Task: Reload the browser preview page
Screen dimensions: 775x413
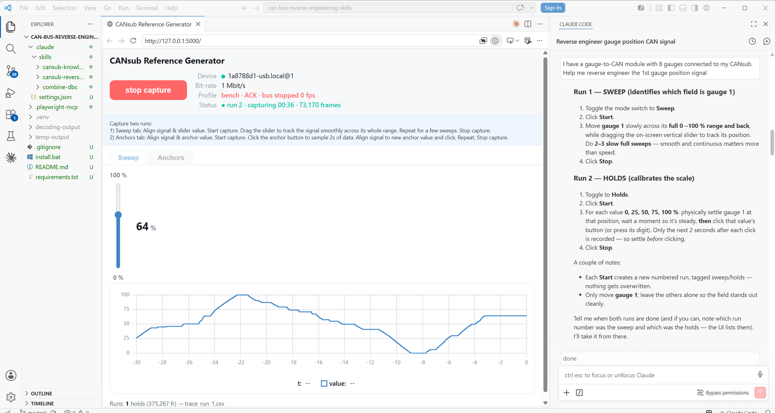Action: (x=133, y=41)
